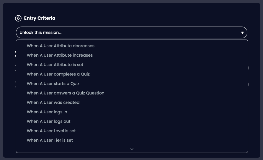Select 'When A User Attribute decreases'
The height and width of the screenshot is (160, 263).
tap(61, 46)
